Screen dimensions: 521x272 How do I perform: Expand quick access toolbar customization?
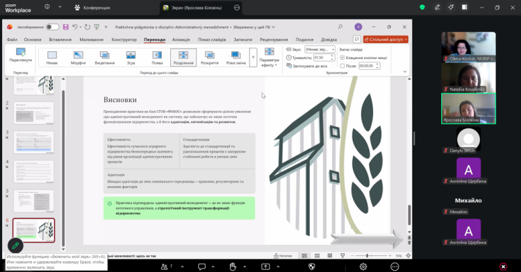(x=106, y=27)
